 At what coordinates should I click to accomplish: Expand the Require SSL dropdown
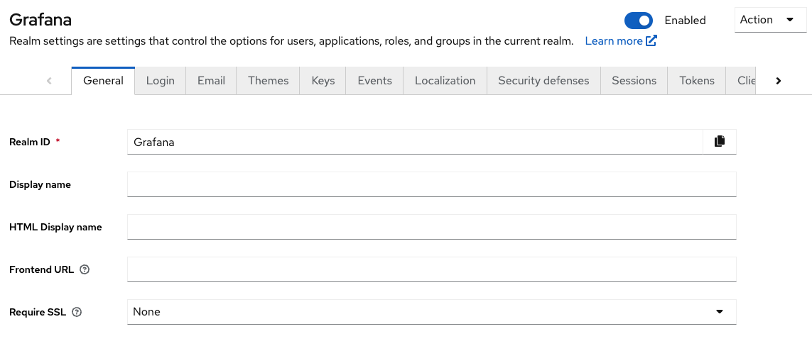pyautogui.click(x=431, y=312)
